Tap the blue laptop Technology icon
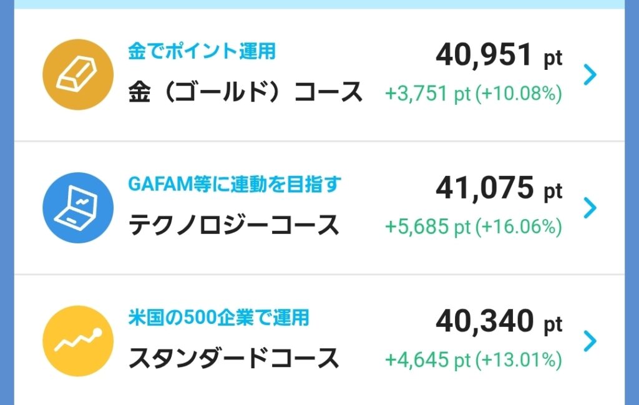Screen dimensions: 639x405 tap(78, 208)
